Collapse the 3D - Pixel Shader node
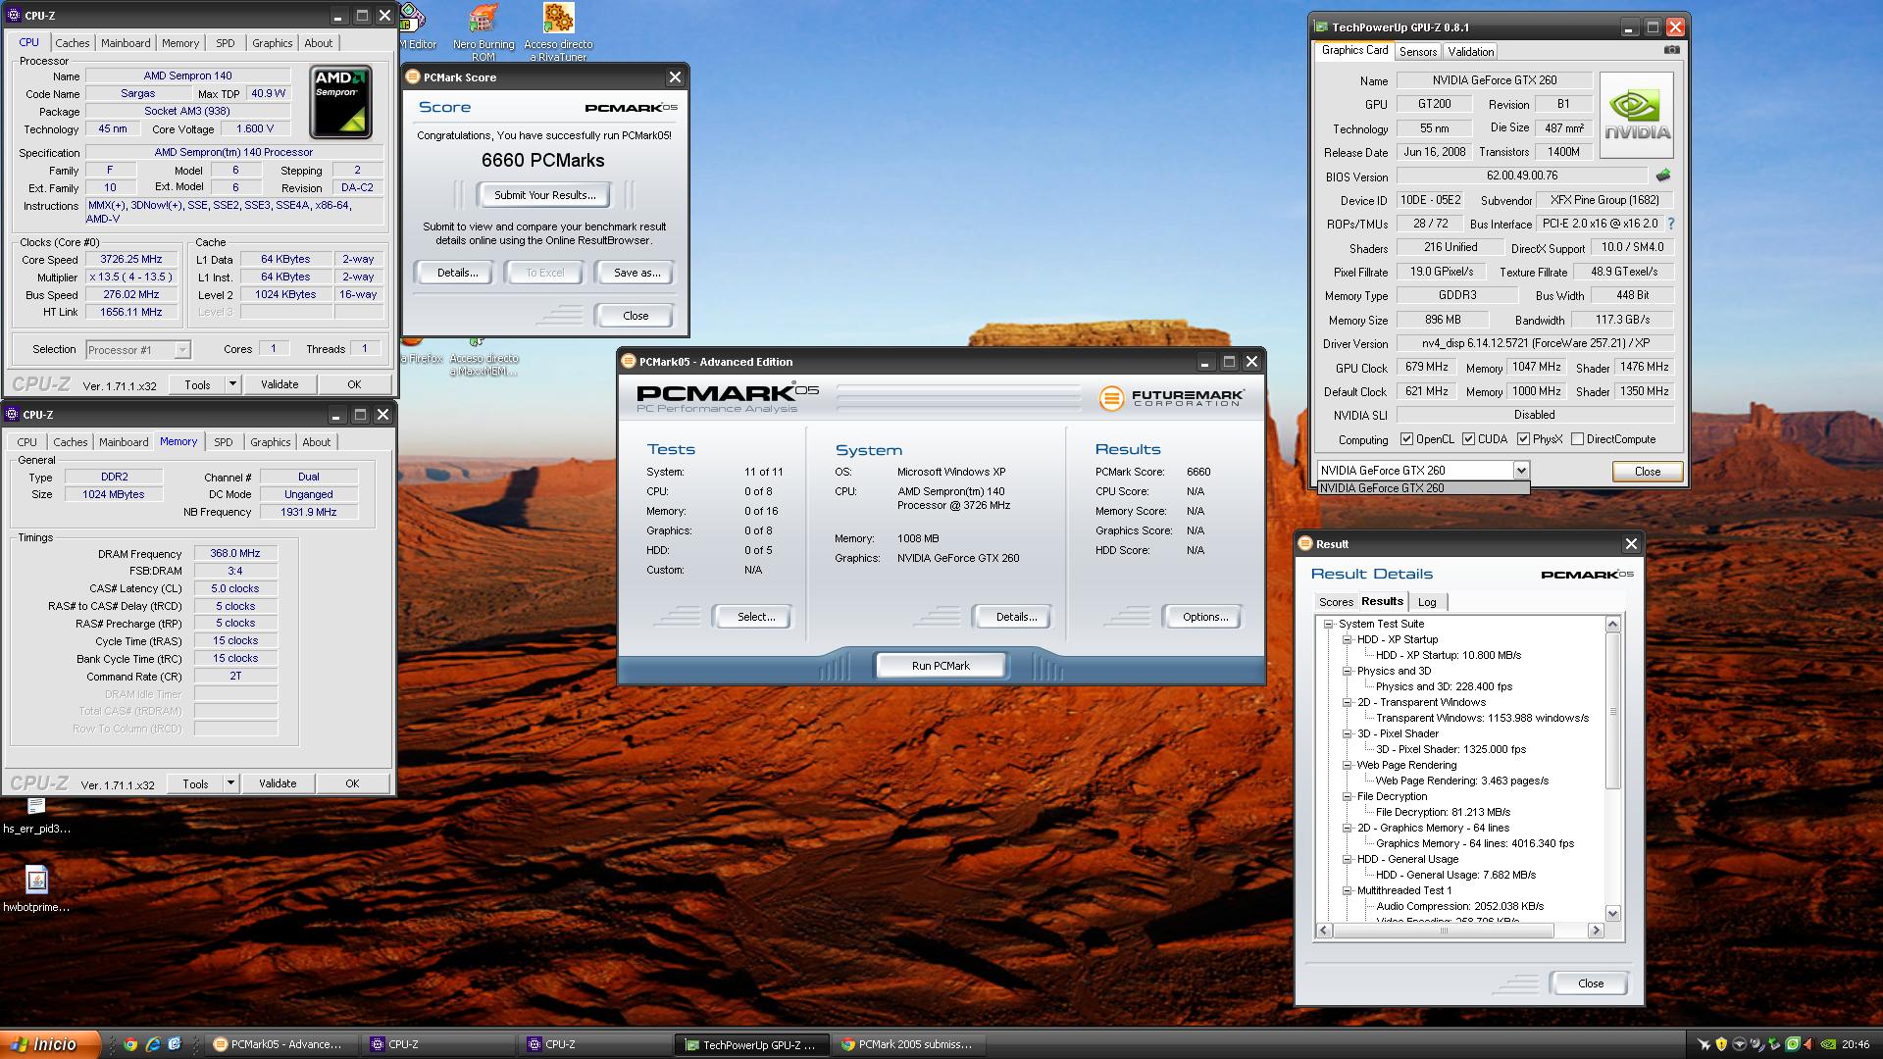The image size is (1883, 1059). coord(1347,733)
